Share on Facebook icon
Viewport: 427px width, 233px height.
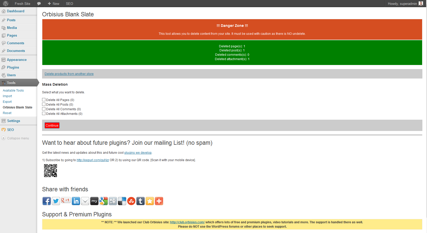pyautogui.click(x=47, y=201)
